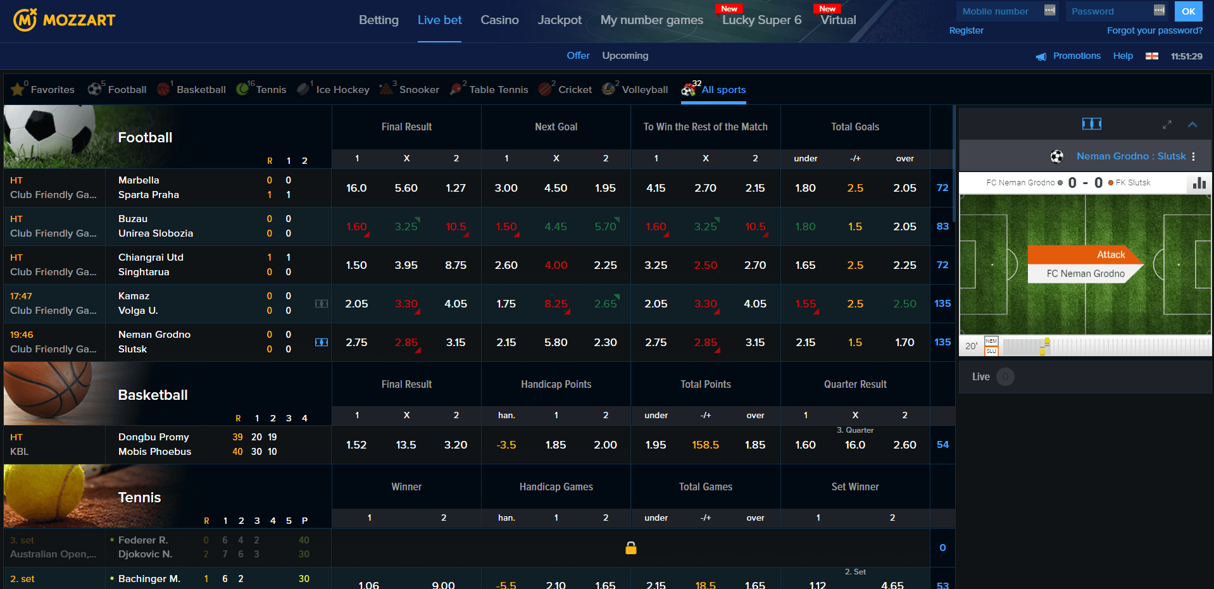Viewport: 1214px width, 589px height.
Task: Click the locked odds padlock for Federer match
Action: pos(631,548)
